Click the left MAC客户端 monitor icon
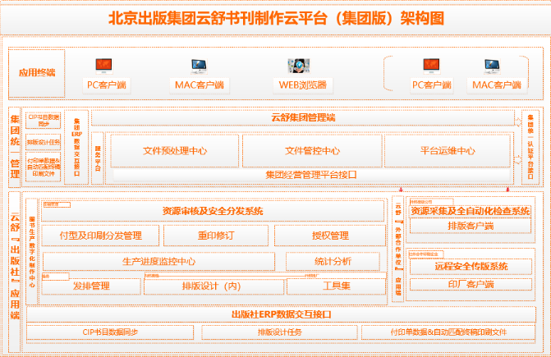The image size is (551, 357). point(198,66)
